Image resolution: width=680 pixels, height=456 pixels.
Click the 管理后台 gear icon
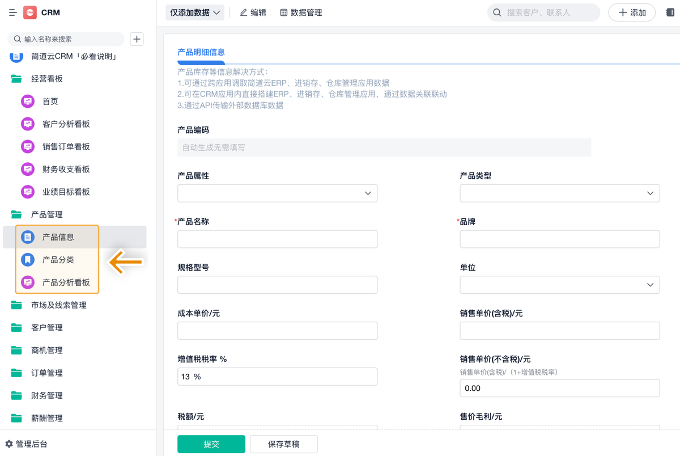click(9, 444)
